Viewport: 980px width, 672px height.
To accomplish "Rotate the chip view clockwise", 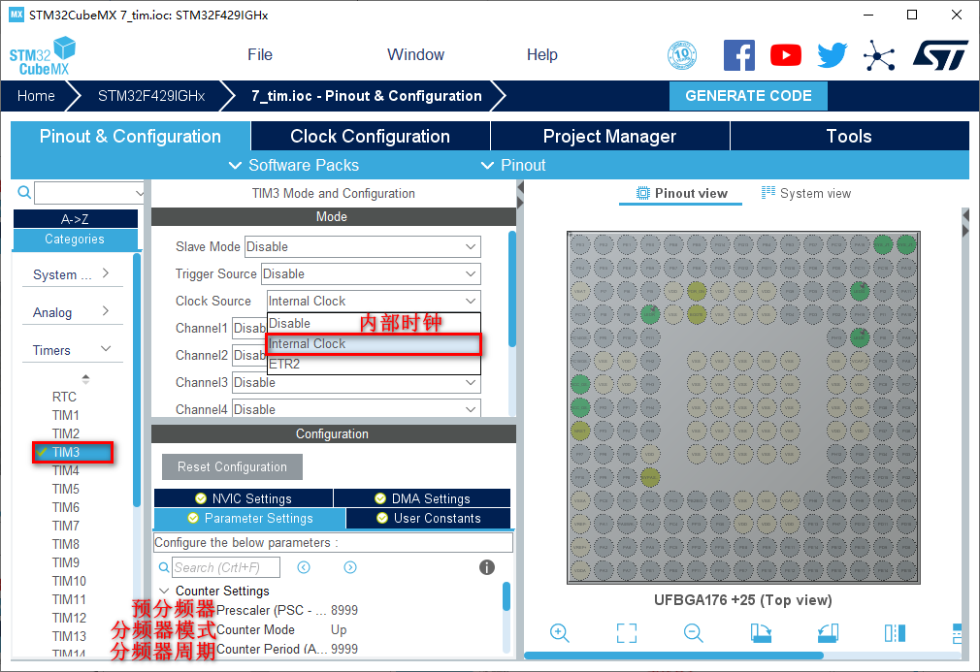I will (761, 633).
